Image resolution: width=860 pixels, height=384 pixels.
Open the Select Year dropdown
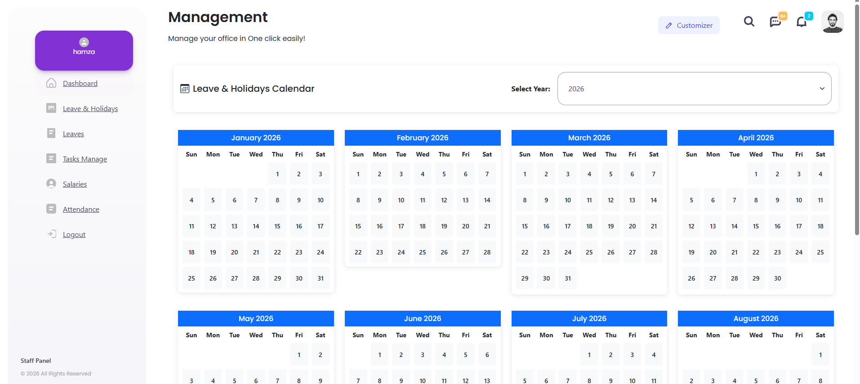pyautogui.click(x=694, y=89)
